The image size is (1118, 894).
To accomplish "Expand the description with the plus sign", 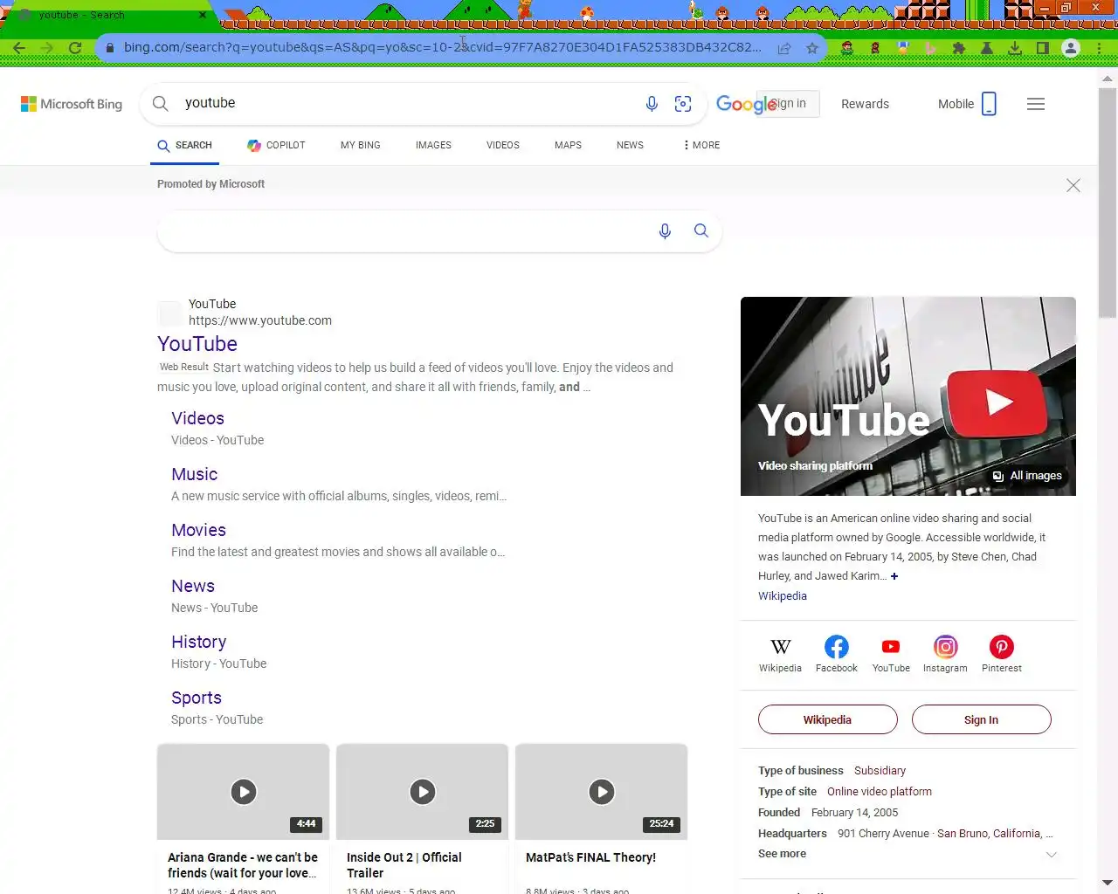I will 894,576.
